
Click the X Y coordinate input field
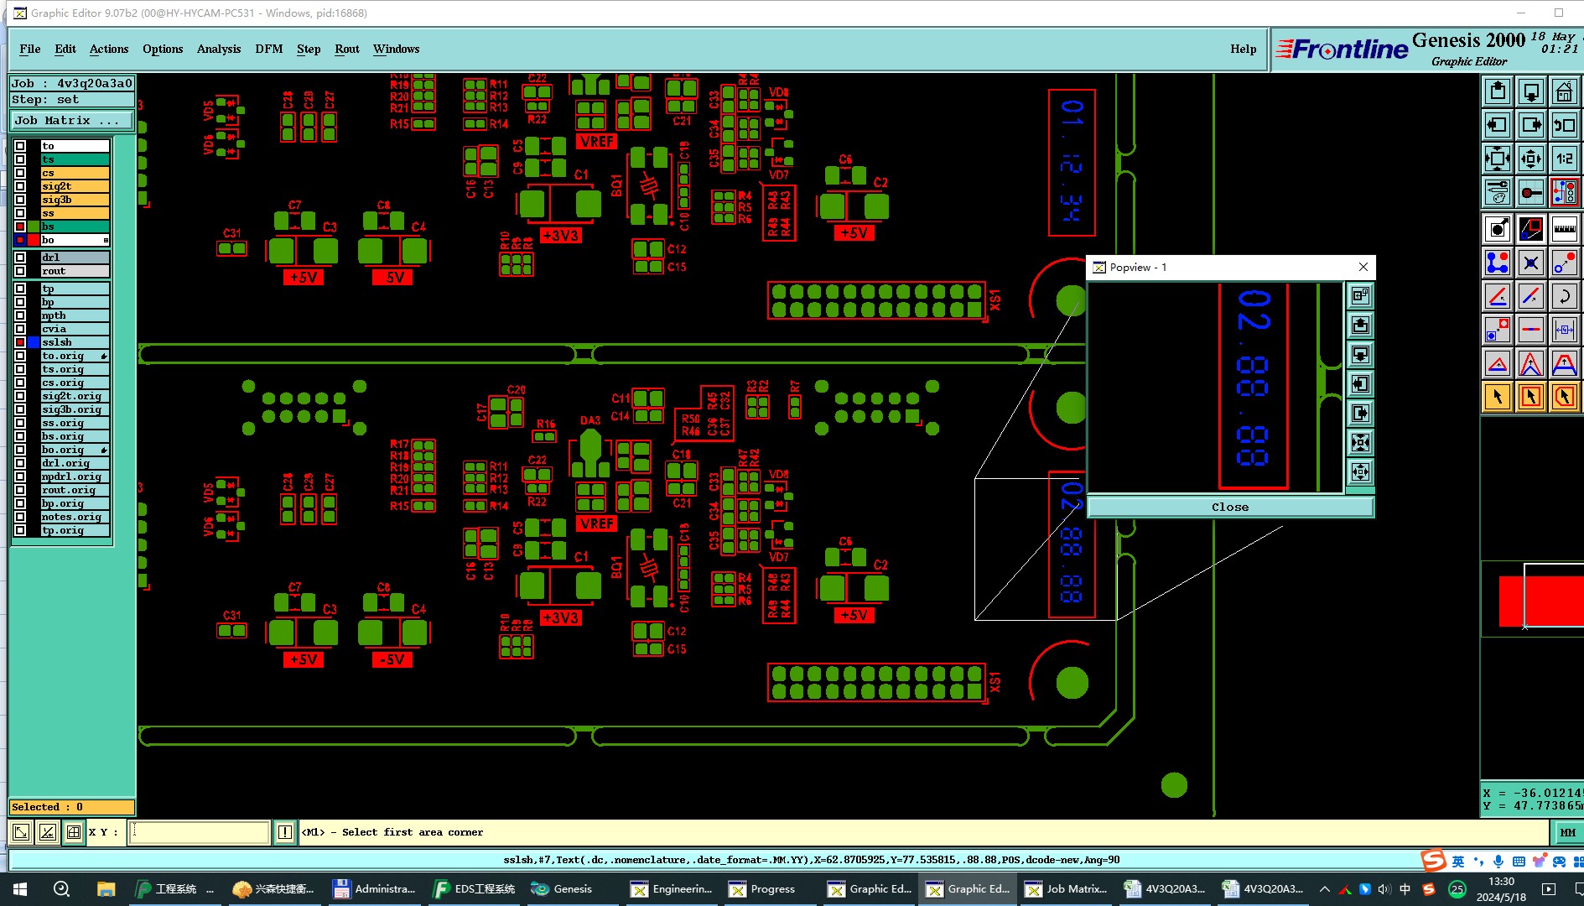(x=200, y=832)
